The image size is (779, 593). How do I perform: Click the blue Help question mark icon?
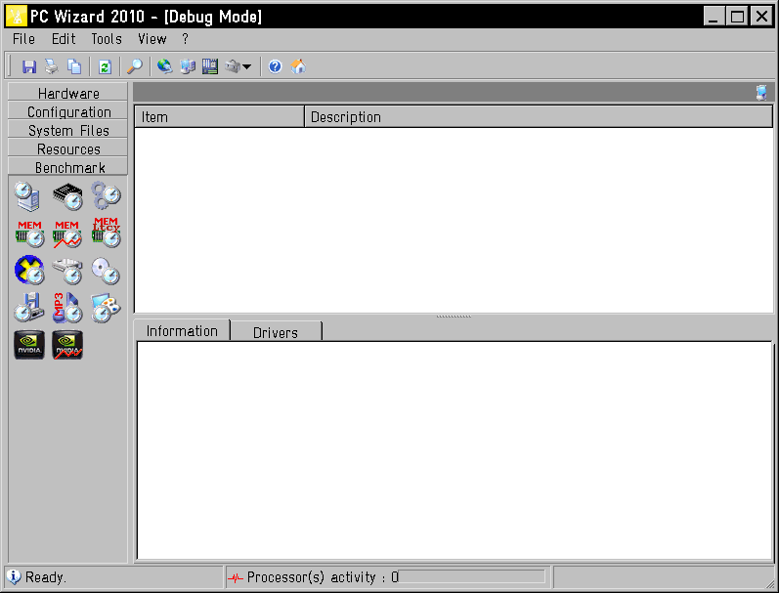(276, 66)
